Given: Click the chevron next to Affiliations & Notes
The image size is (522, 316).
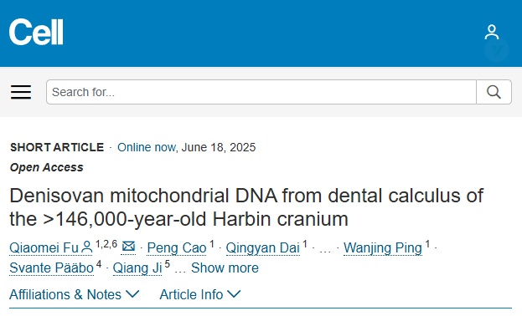Looking at the screenshot, I should point(132,293).
